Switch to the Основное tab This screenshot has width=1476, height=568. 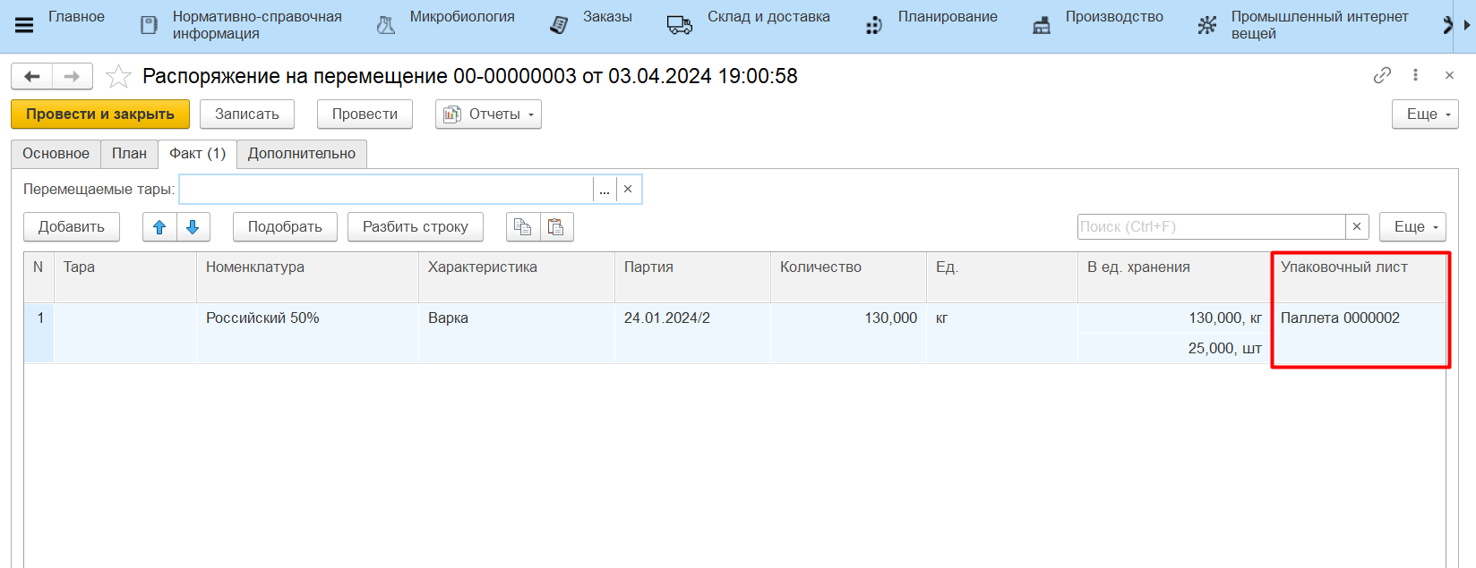[56, 154]
